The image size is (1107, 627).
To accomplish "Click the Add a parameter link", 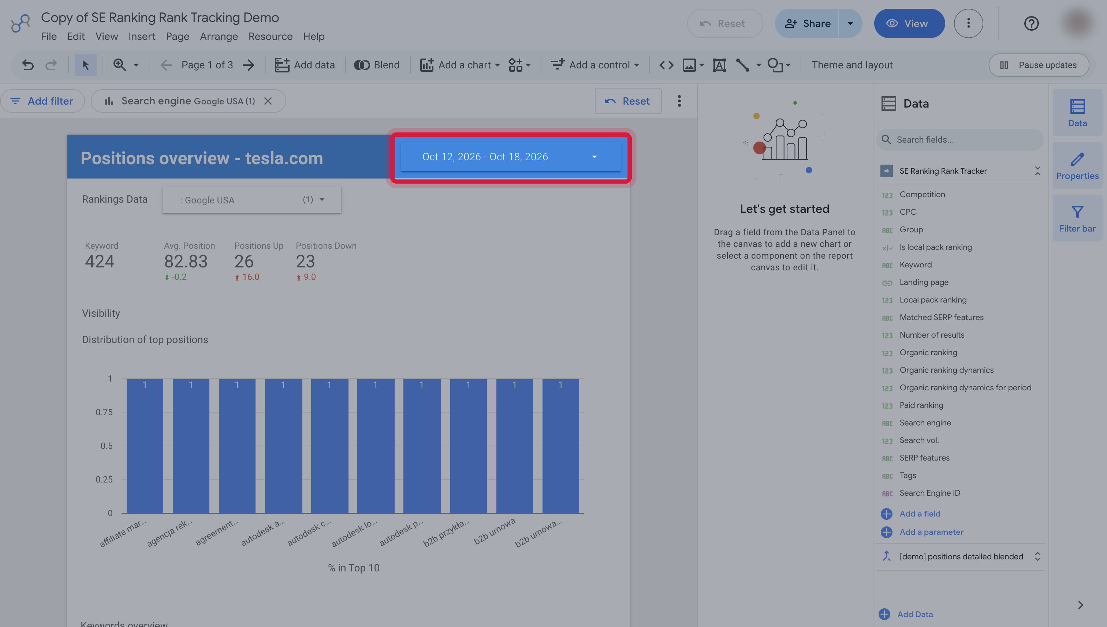I will [x=931, y=532].
